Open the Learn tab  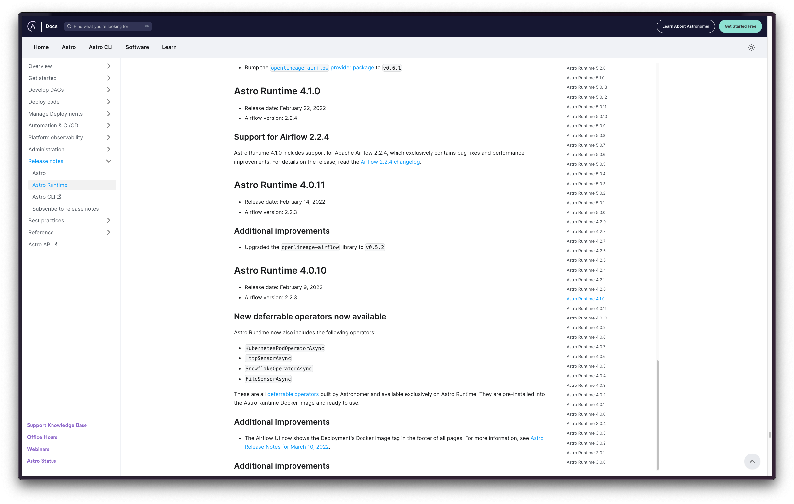pyautogui.click(x=169, y=47)
